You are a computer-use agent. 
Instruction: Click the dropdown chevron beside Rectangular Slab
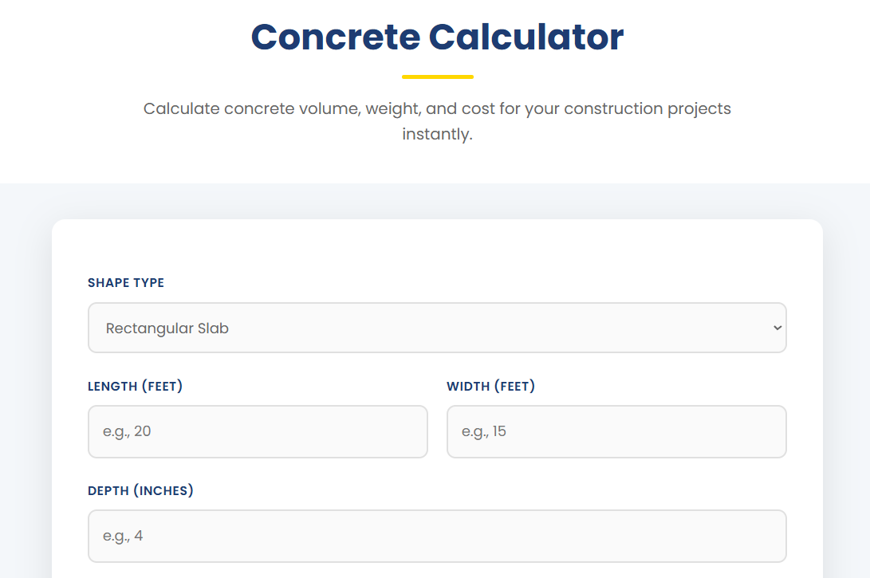tap(777, 327)
